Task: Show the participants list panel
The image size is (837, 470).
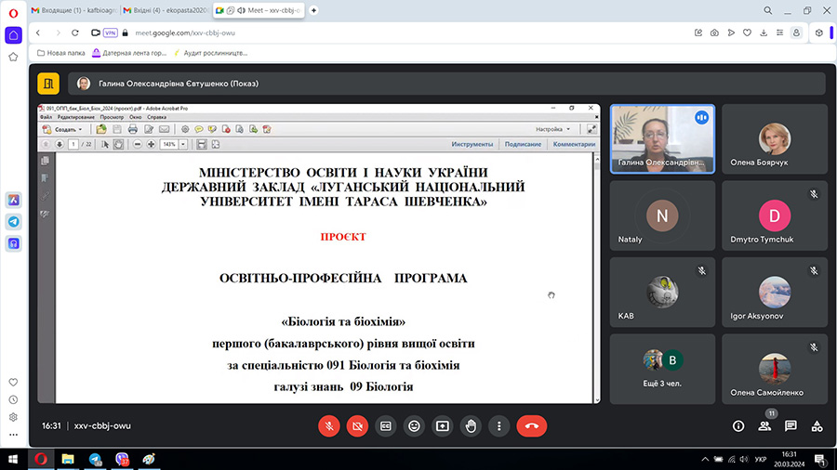Action: [x=764, y=425]
